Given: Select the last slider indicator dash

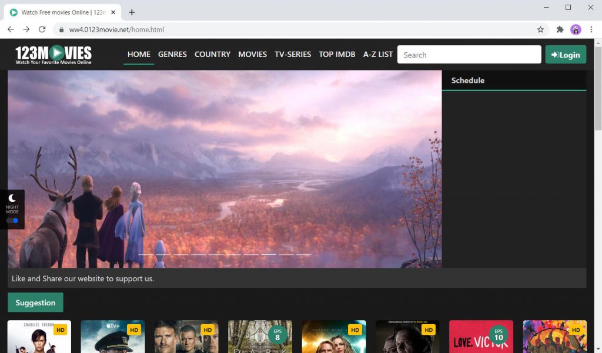Looking at the screenshot, I should tap(304, 254).
